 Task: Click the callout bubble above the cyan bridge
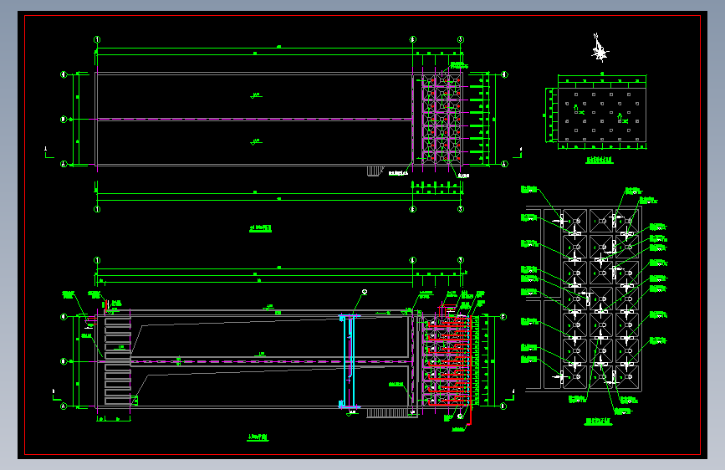point(365,292)
